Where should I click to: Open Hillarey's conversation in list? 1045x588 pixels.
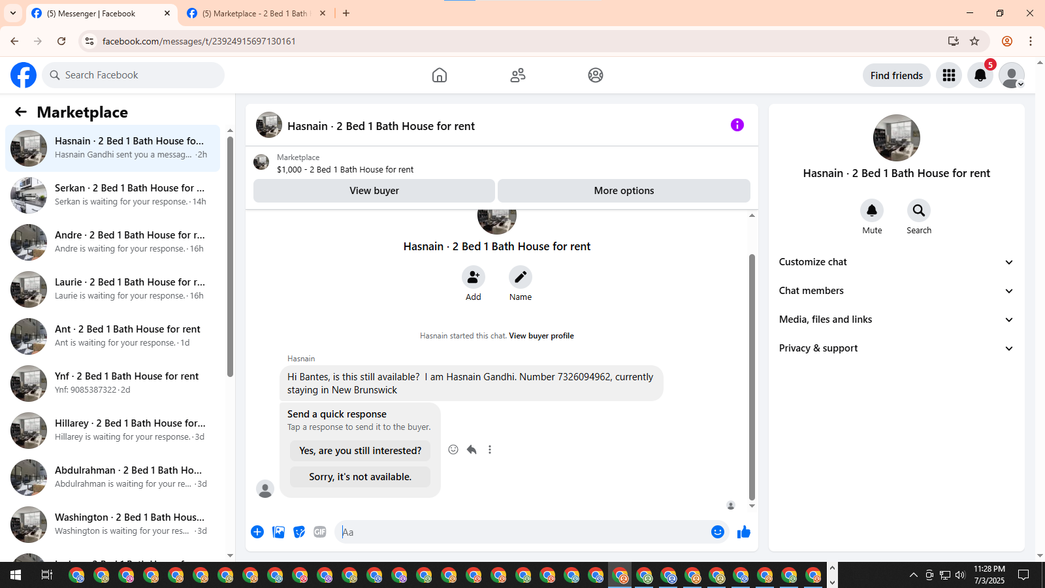coord(112,430)
